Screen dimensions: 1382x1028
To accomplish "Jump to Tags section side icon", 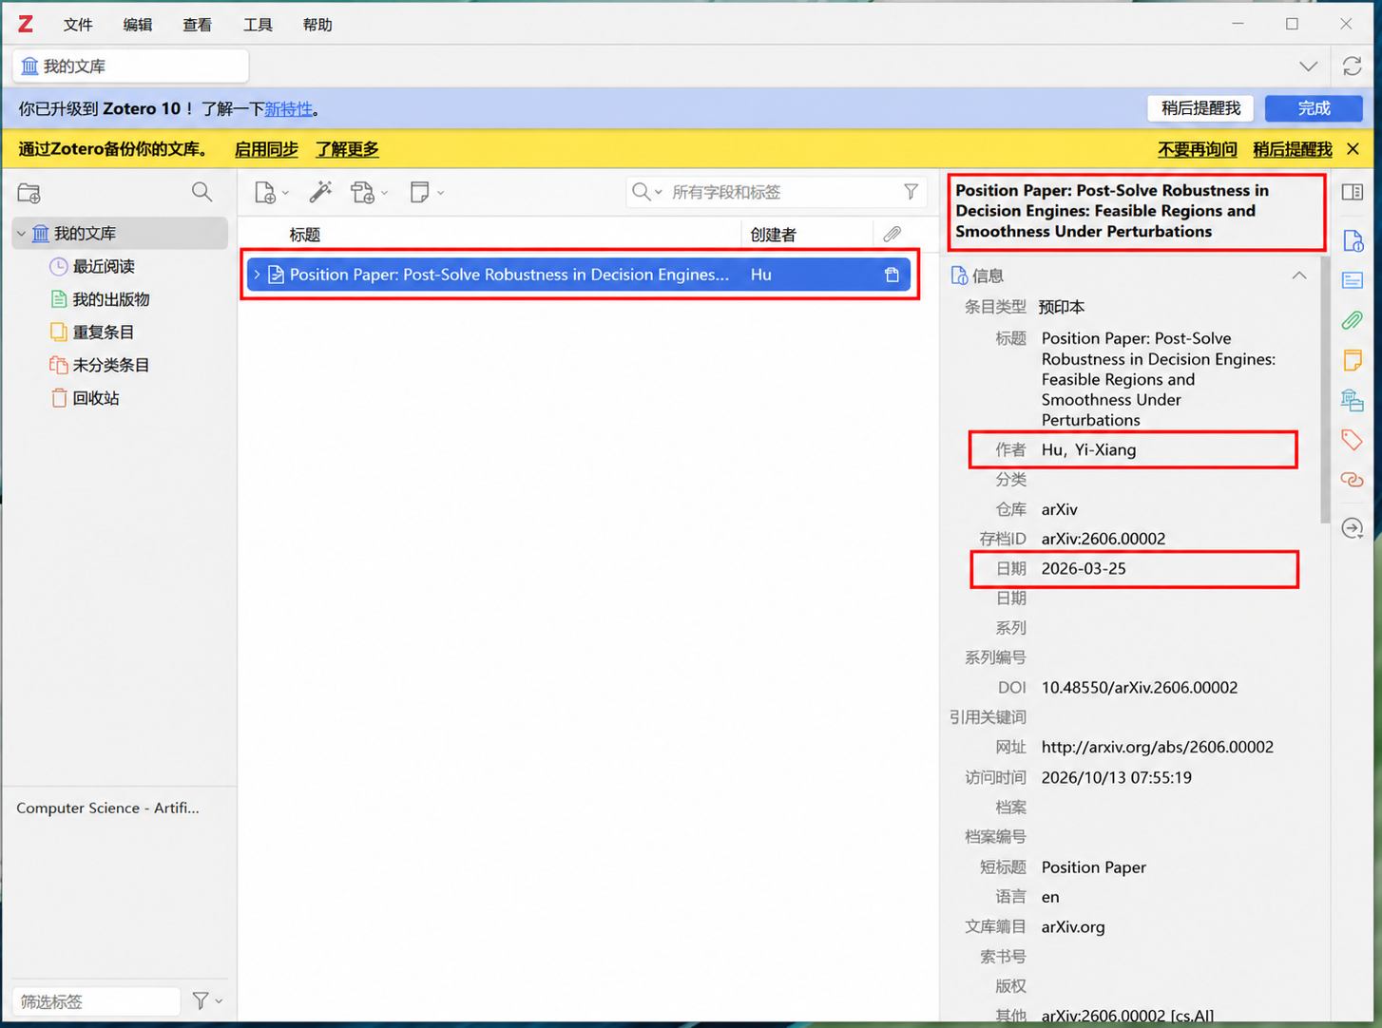I will 1353,440.
